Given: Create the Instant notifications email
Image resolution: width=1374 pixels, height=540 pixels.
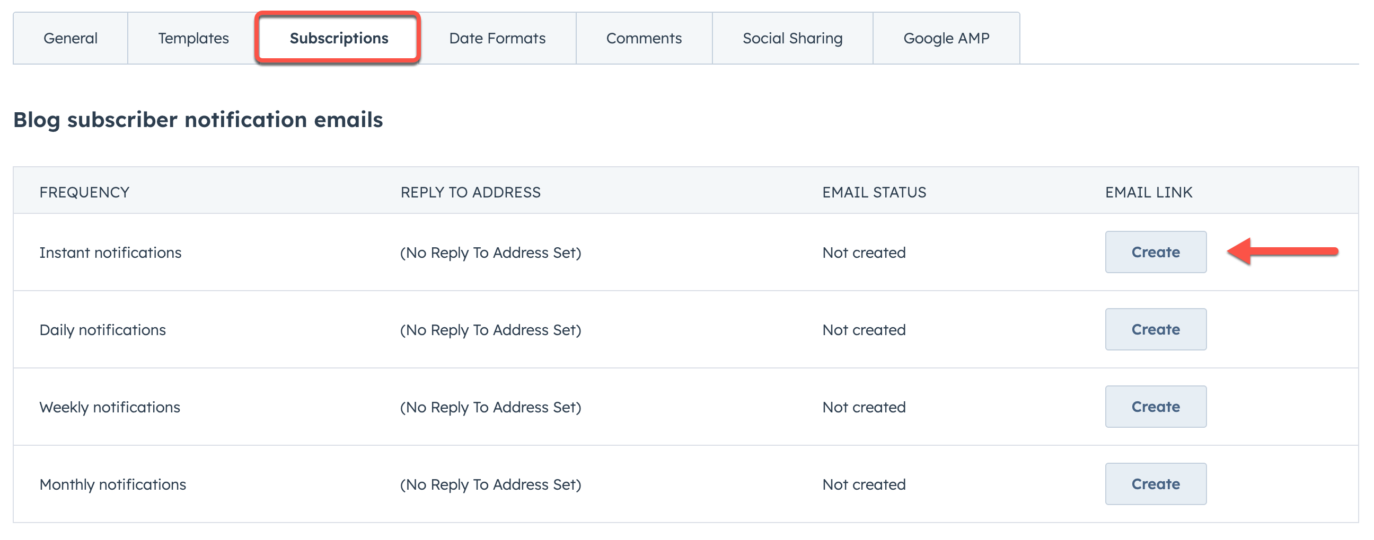Looking at the screenshot, I should pos(1155,252).
